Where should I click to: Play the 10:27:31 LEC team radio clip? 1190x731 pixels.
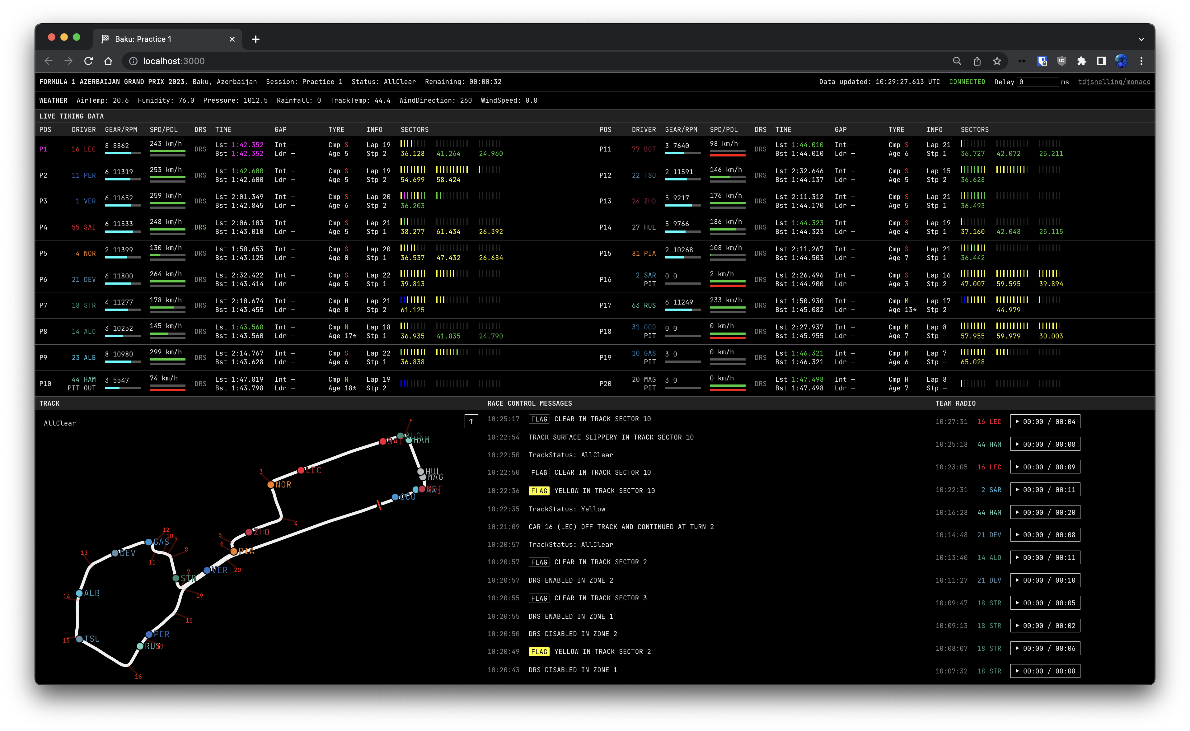(x=1017, y=421)
